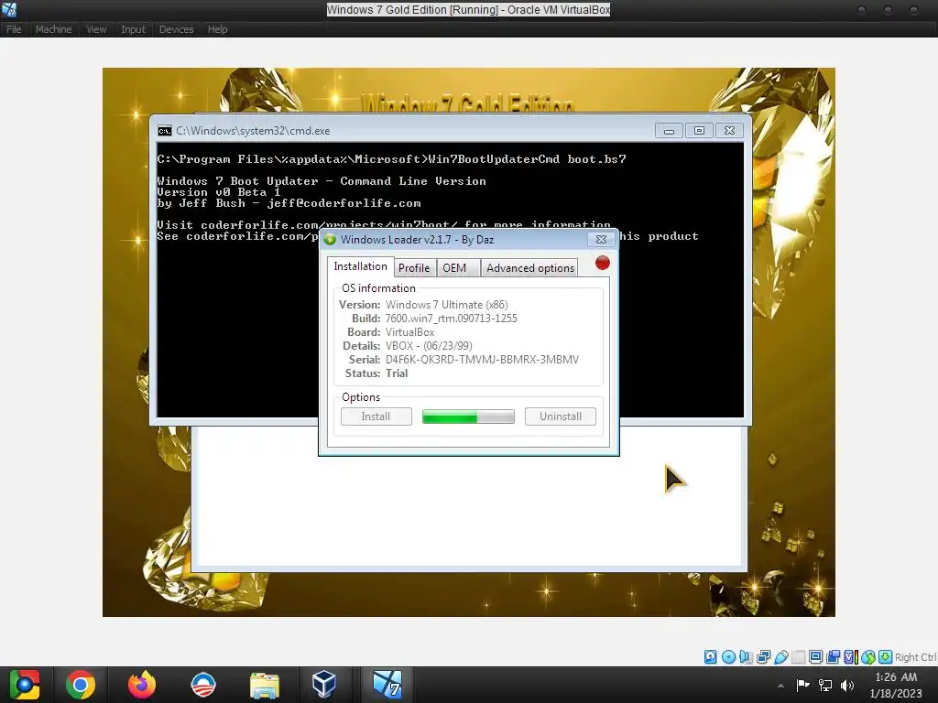Viewport: 938px width, 703px height.
Task: Click the Status value Trial
Action: (397, 373)
